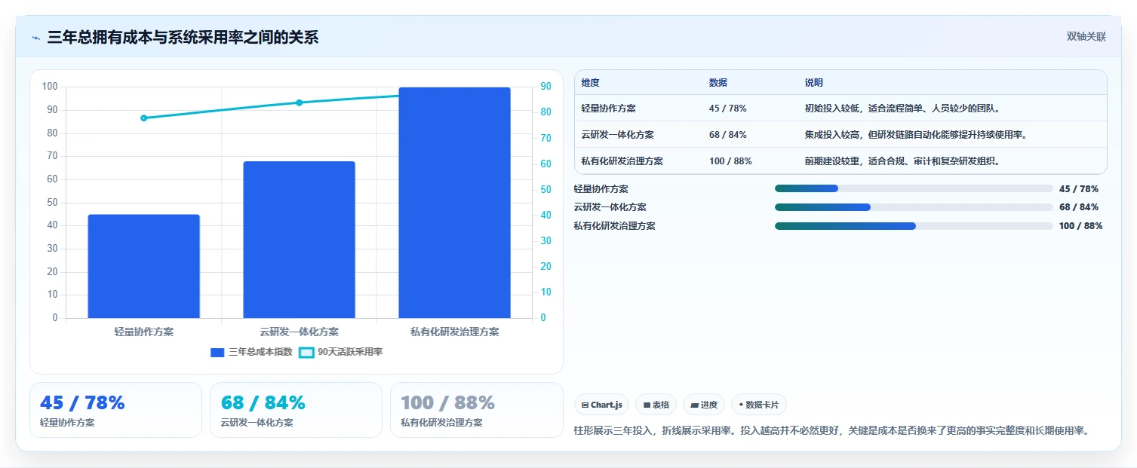Image resolution: width=1137 pixels, height=468 pixels.
Task: Toggle the 三年总成本指数 legend item
Action: [x=251, y=352]
